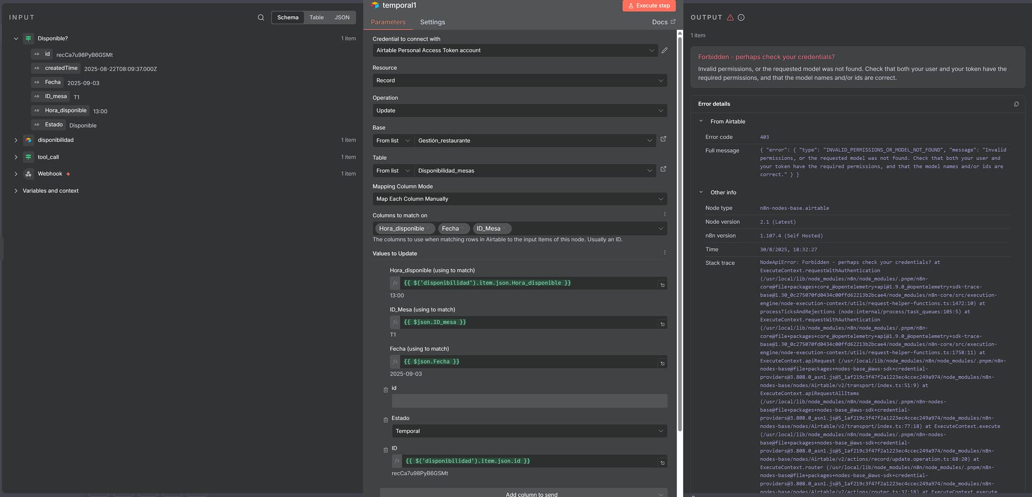The width and height of the screenshot is (1032, 497).
Task: Open the Estado dropdown set to Temporal
Action: click(x=529, y=431)
